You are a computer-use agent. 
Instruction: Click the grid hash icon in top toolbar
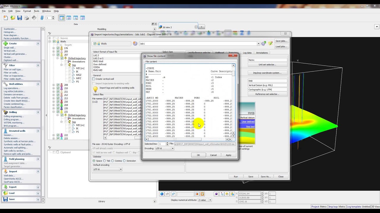[42, 18]
